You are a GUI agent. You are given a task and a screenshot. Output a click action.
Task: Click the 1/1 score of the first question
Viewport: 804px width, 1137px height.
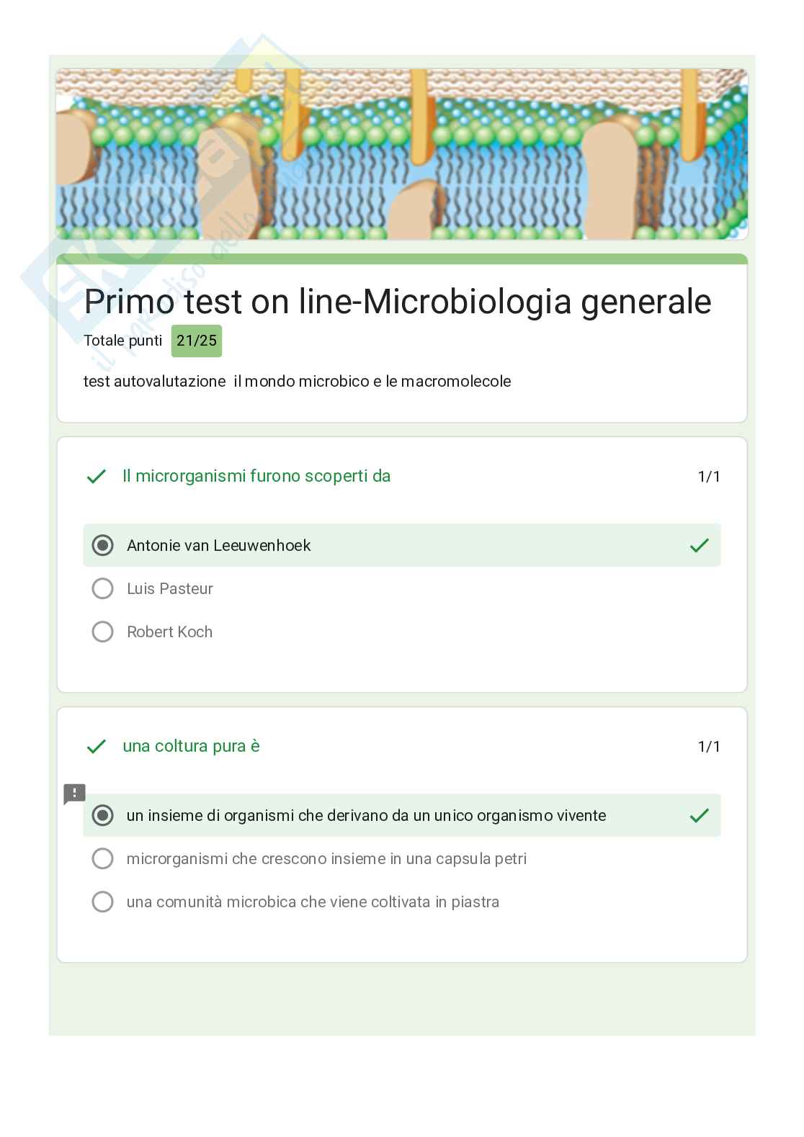[708, 476]
